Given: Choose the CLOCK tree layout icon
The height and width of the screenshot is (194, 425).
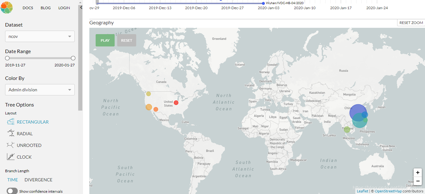Looking at the screenshot, I should pyautogui.click(x=11, y=157).
